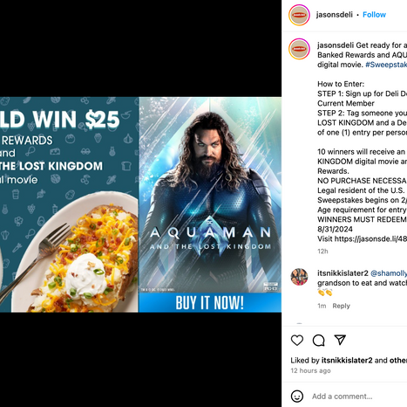Open itsnikkislater2 username in comment
The height and width of the screenshot is (407, 407).
point(343,273)
